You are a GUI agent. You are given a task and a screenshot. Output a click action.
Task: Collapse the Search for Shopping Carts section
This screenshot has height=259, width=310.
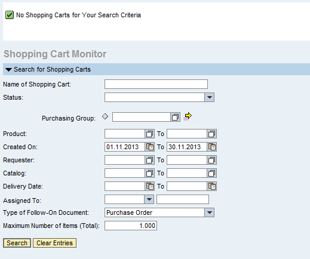tap(8, 70)
